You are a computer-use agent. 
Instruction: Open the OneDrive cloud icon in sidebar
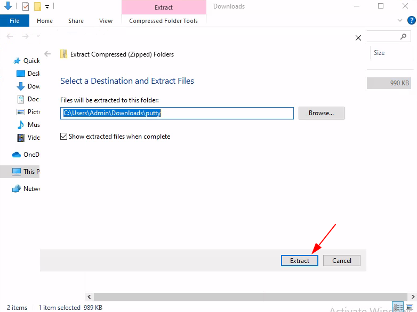coord(17,155)
